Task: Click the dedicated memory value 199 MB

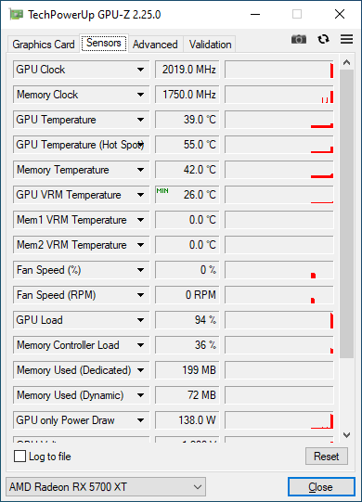Action: (187, 370)
